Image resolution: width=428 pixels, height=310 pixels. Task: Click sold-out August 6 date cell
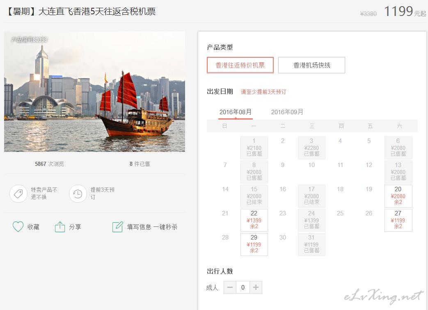pos(398,148)
